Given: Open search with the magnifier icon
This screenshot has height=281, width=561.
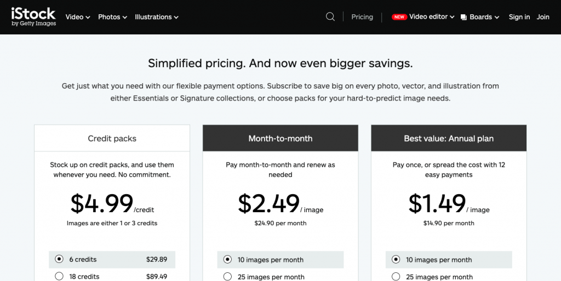Looking at the screenshot, I should (330, 17).
